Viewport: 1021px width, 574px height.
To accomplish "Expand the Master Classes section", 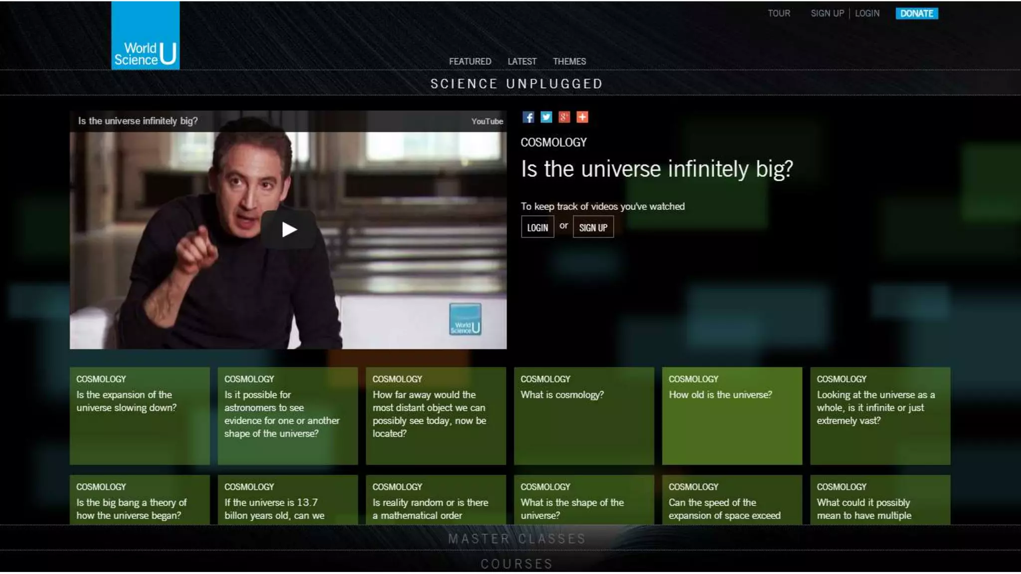I will [516, 539].
